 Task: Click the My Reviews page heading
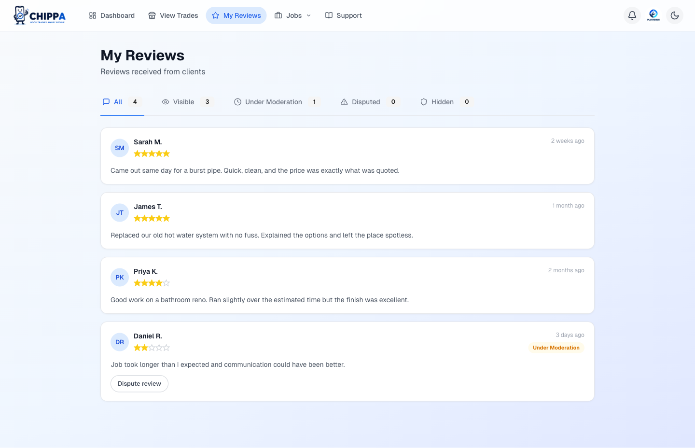(142, 56)
